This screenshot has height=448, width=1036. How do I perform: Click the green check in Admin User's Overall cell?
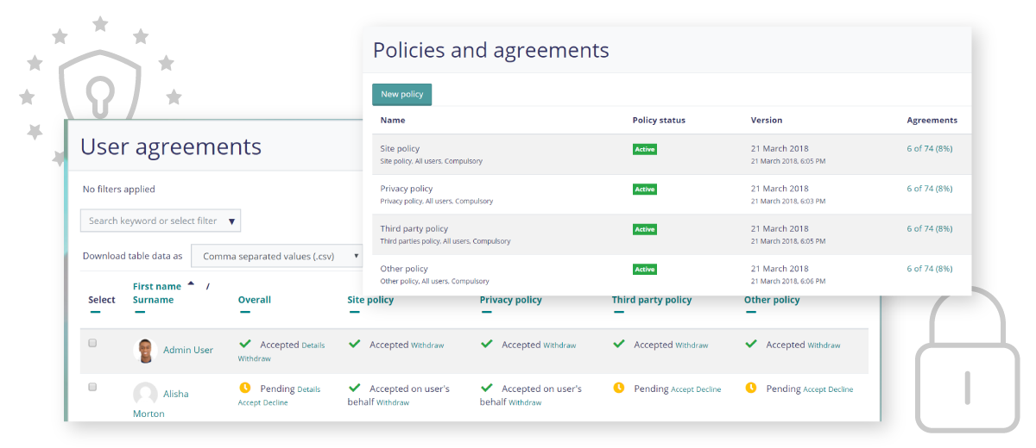(x=245, y=344)
